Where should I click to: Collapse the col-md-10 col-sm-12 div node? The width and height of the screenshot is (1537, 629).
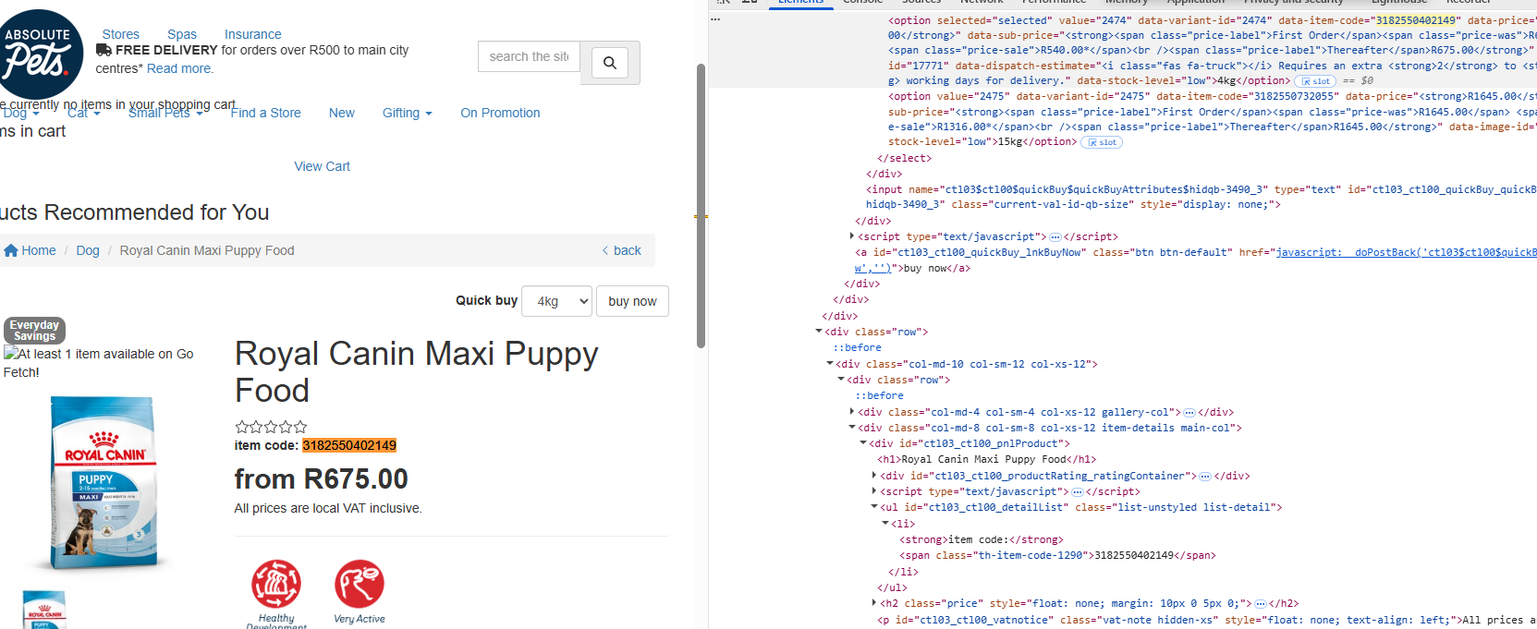830,364
